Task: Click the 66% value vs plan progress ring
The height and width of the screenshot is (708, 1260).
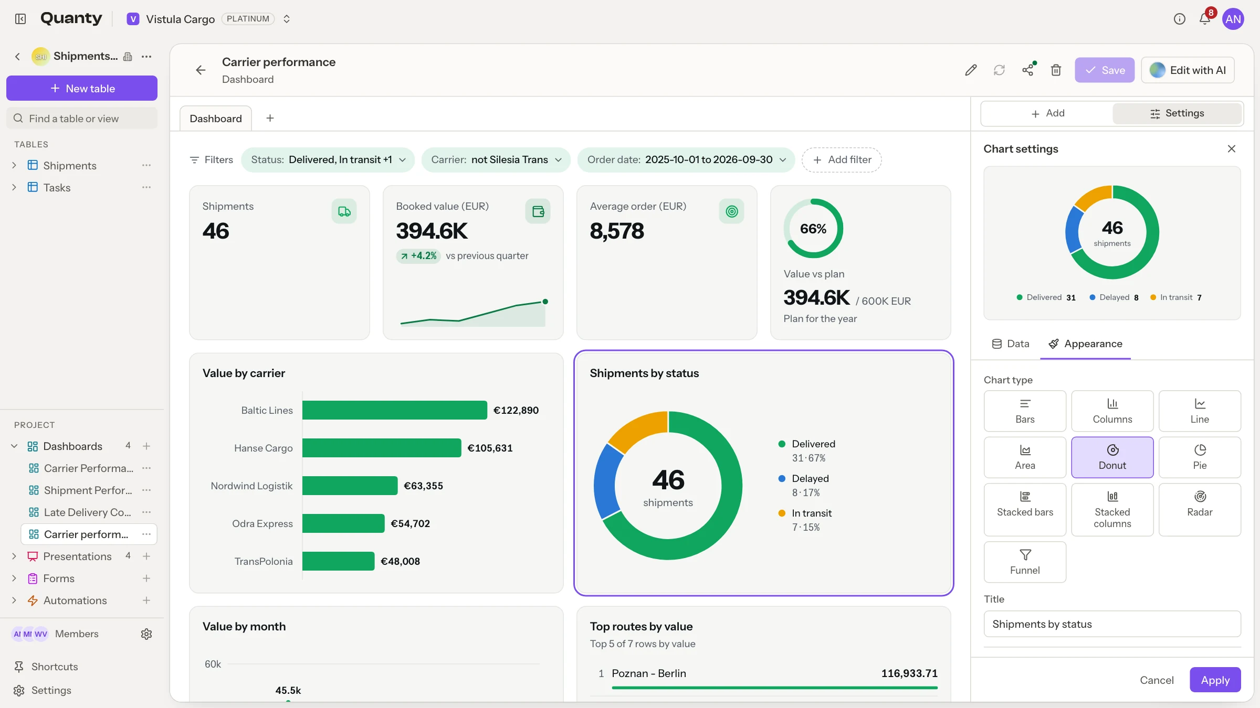Action: (813, 228)
